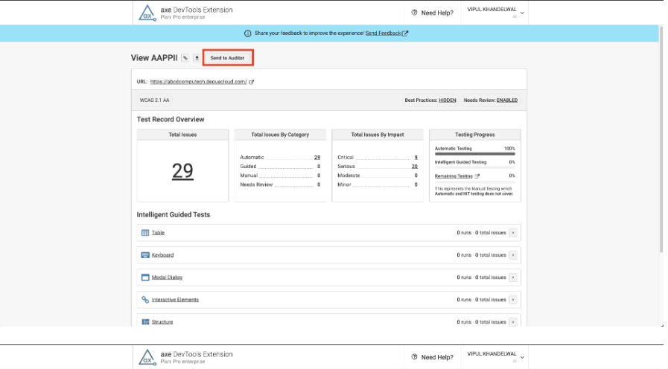
Task: Click the edit icon beside View AAPPII
Action: [185, 57]
